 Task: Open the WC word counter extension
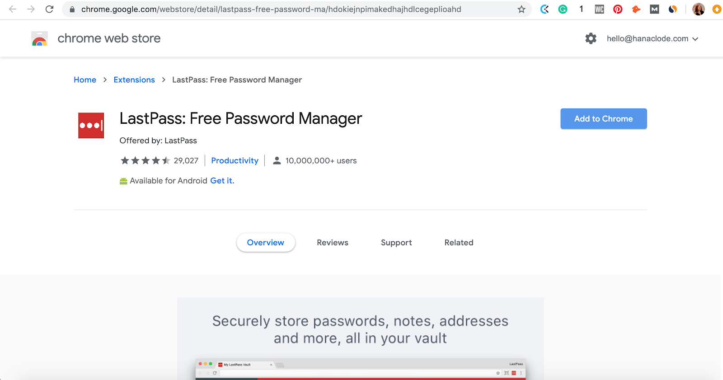click(x=599, y=9)
